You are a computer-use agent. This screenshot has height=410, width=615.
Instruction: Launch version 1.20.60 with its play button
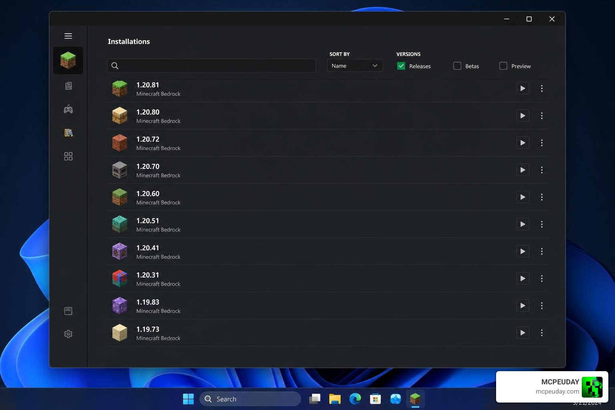(x=523, y=197)
